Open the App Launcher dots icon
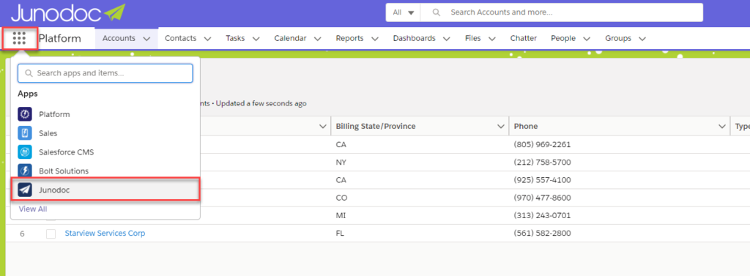This screenshot has width=750, height=276. [19, 38]
